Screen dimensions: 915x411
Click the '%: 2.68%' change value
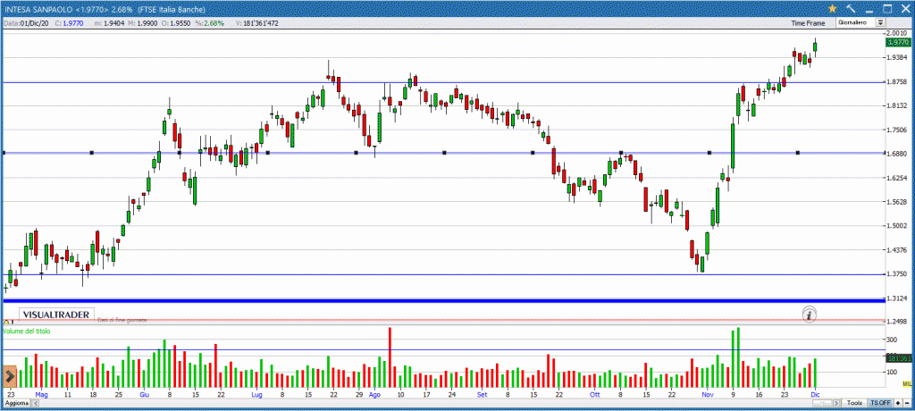[x=209, y=22]
